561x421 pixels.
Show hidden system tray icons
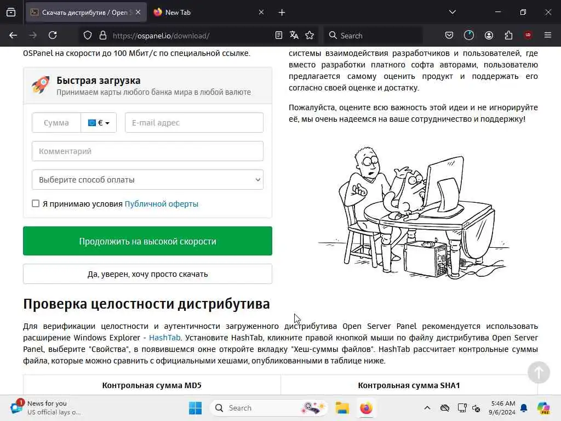(x=427, y=408)
